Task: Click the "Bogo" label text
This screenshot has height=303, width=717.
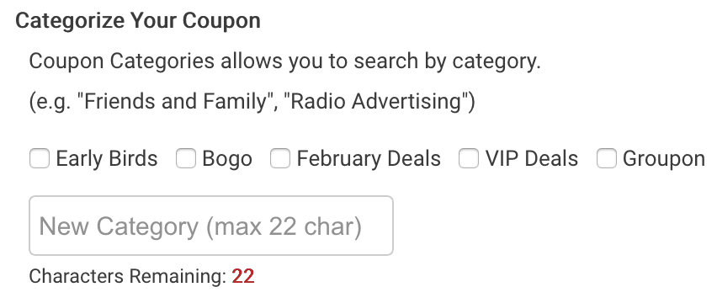Action: [227, 159]
